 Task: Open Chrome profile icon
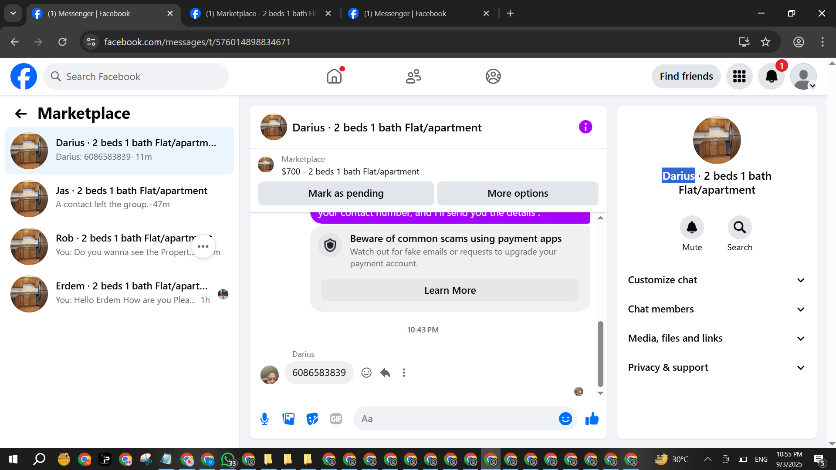[799, 42]
